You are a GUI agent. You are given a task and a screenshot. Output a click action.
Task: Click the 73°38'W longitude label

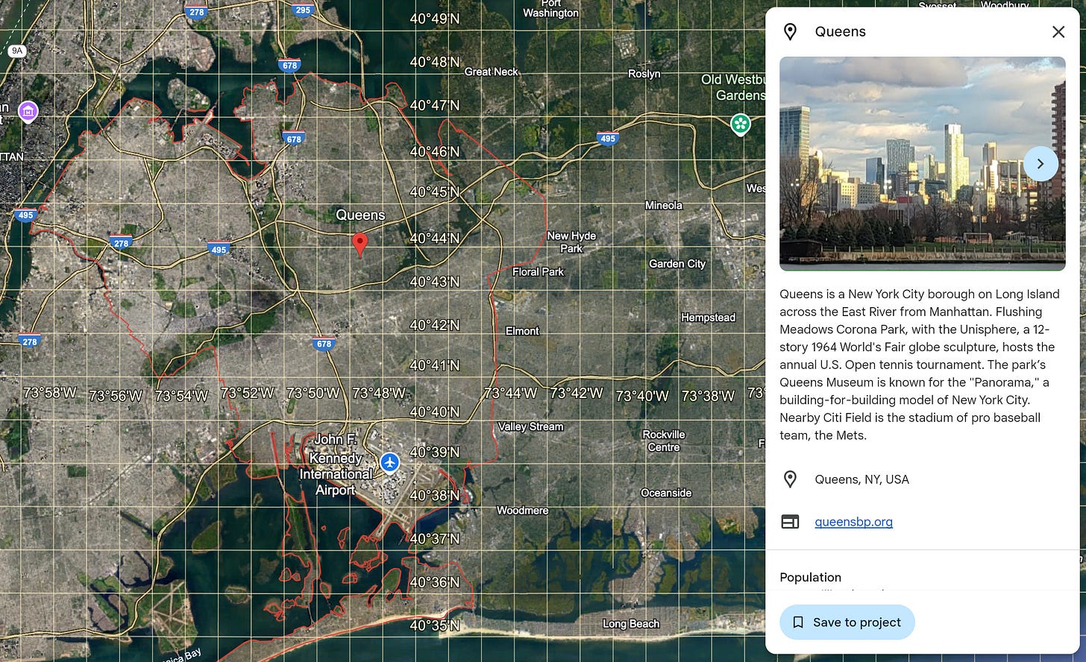(708, 396)
